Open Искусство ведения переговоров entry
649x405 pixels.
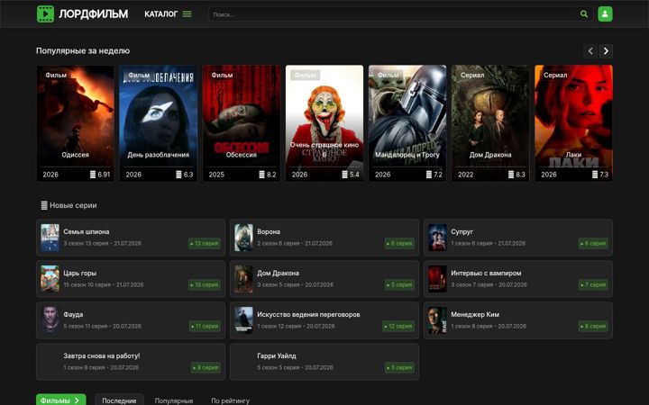[x=324, y=320]
